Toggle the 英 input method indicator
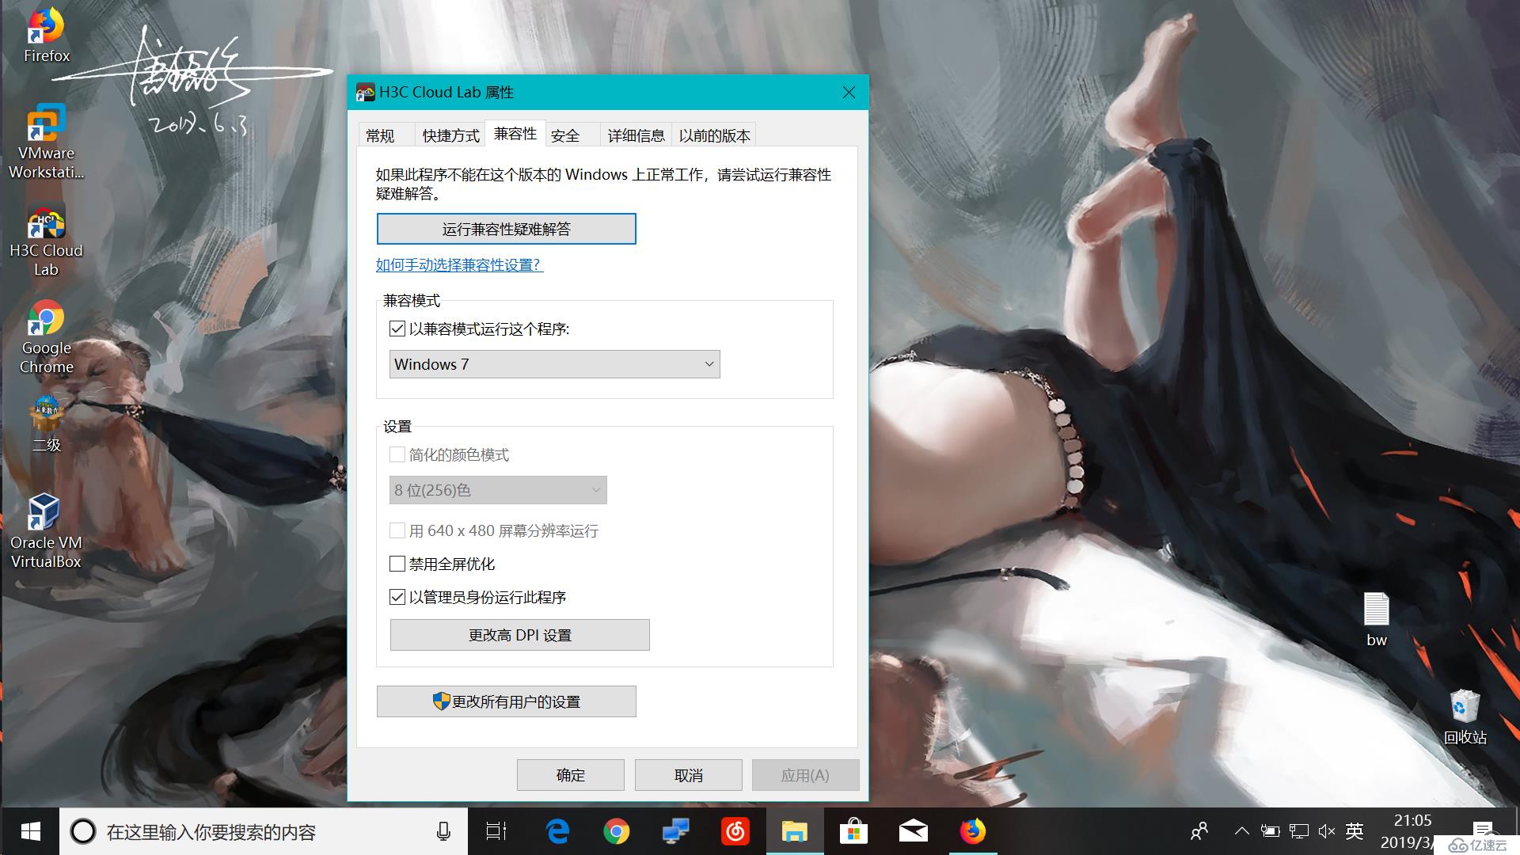 [x=1355, y=831]
